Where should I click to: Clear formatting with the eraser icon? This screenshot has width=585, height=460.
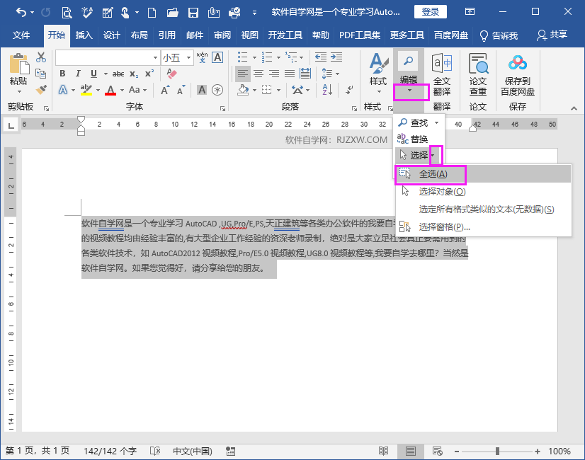coord(172,72)
